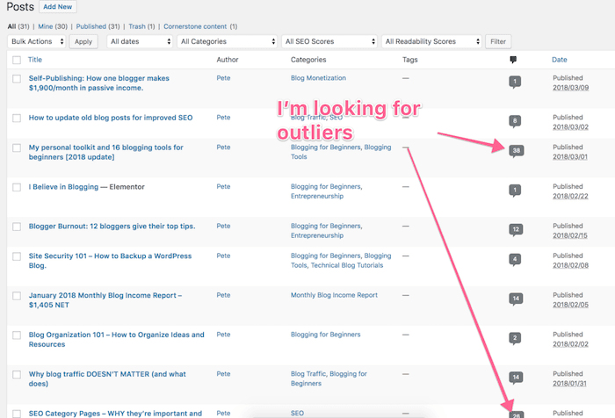Click the date 2018/01/31
The height and width of the screenshot is (418, 615).
click(569, 384)
